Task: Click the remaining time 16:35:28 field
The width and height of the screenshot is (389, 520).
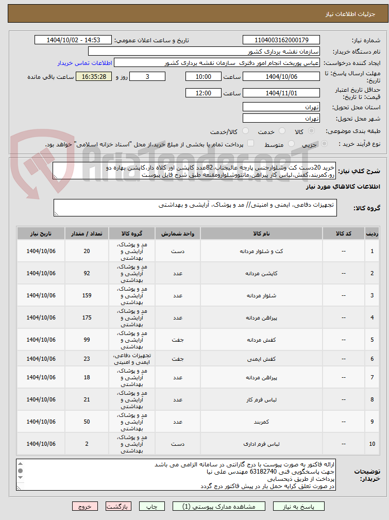Action: click(94, 77)
